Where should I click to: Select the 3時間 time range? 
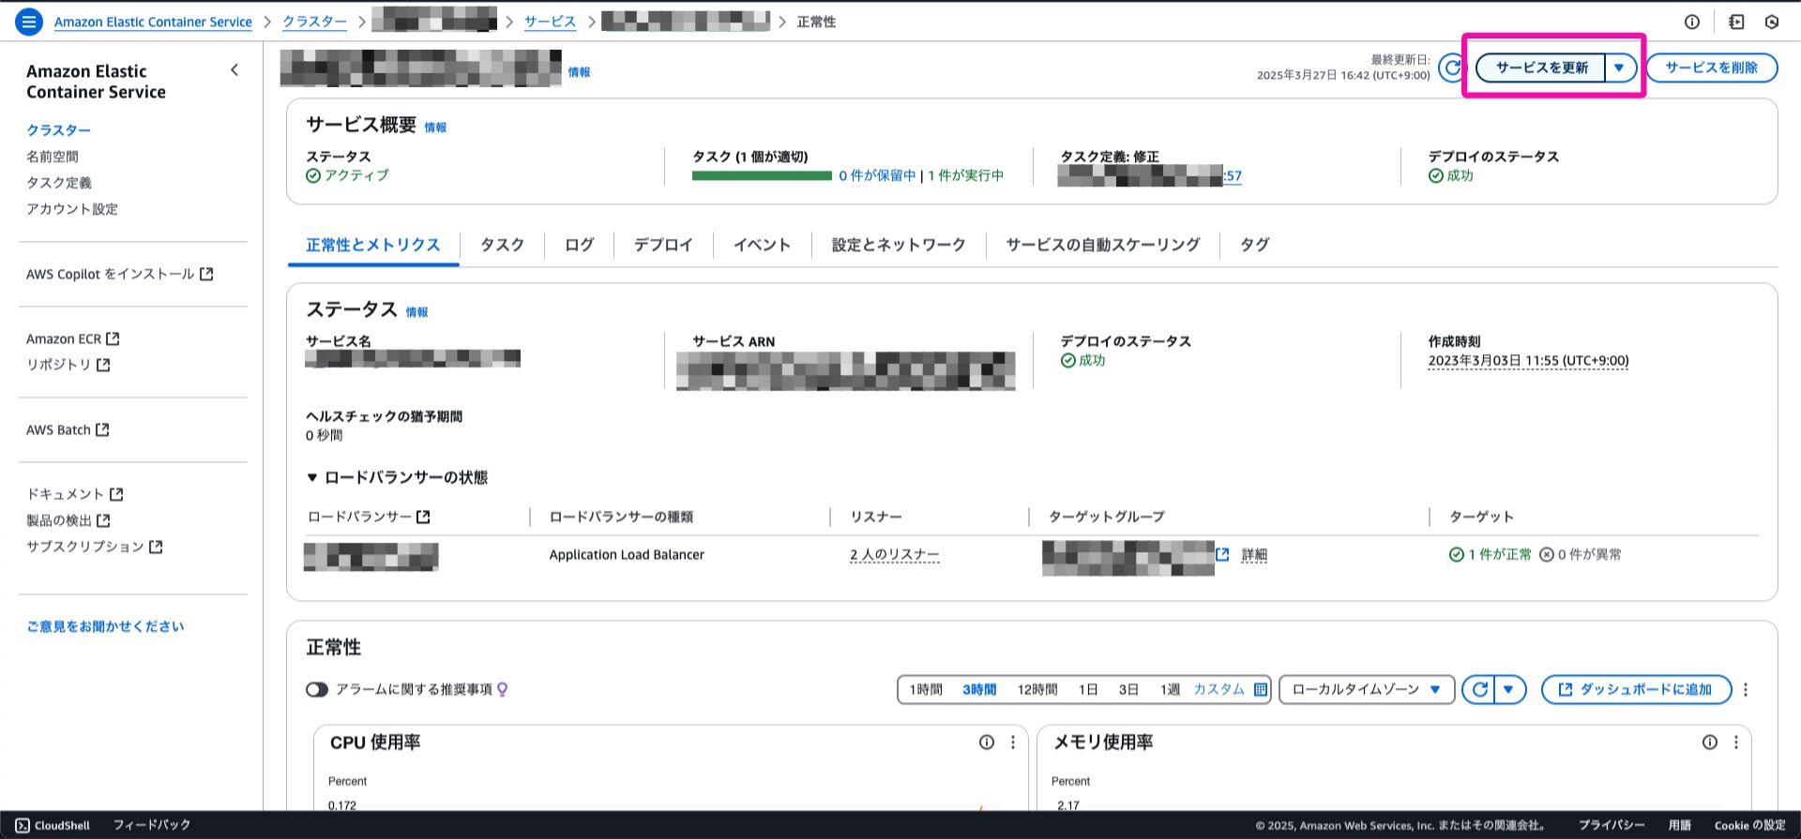(x=979, y=690)
